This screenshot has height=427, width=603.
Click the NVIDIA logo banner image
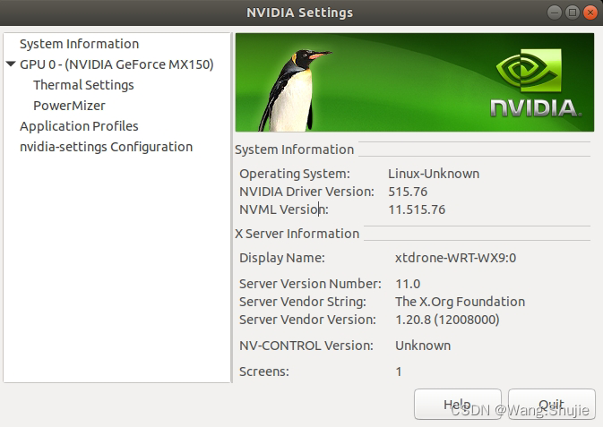415,82
